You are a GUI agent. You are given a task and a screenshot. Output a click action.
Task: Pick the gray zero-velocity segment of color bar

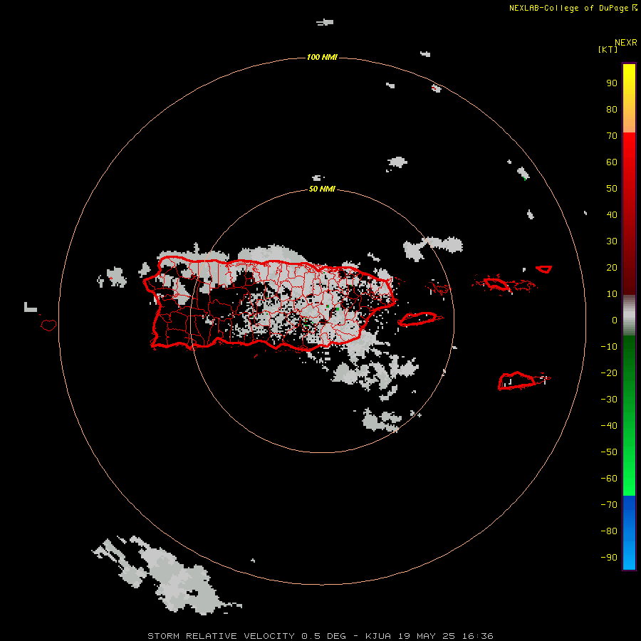tap(629, 316)
